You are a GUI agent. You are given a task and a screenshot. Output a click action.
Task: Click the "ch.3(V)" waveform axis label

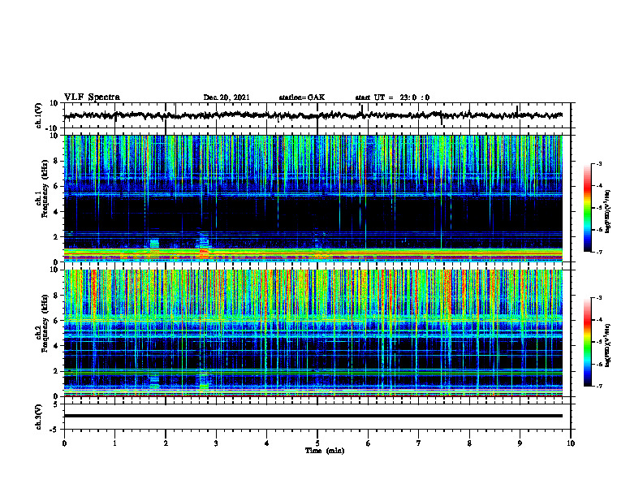[x=39, y=417]
